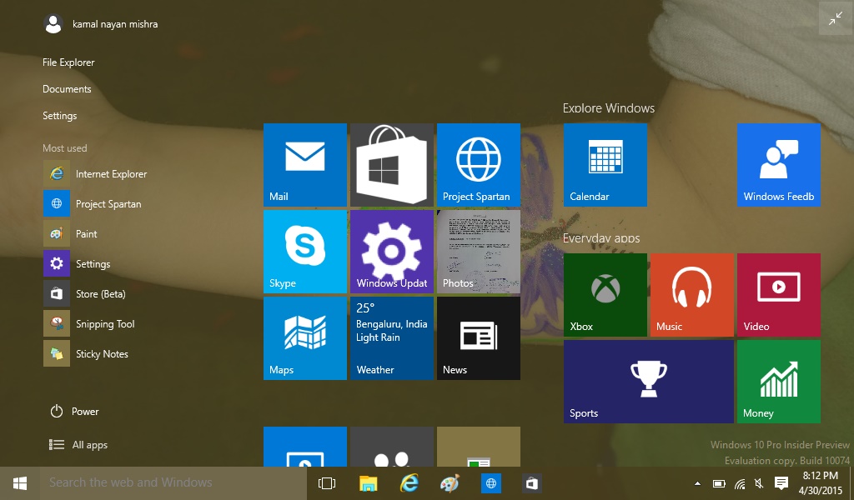Toggle Task View on the taskbar

click(326, 482)
